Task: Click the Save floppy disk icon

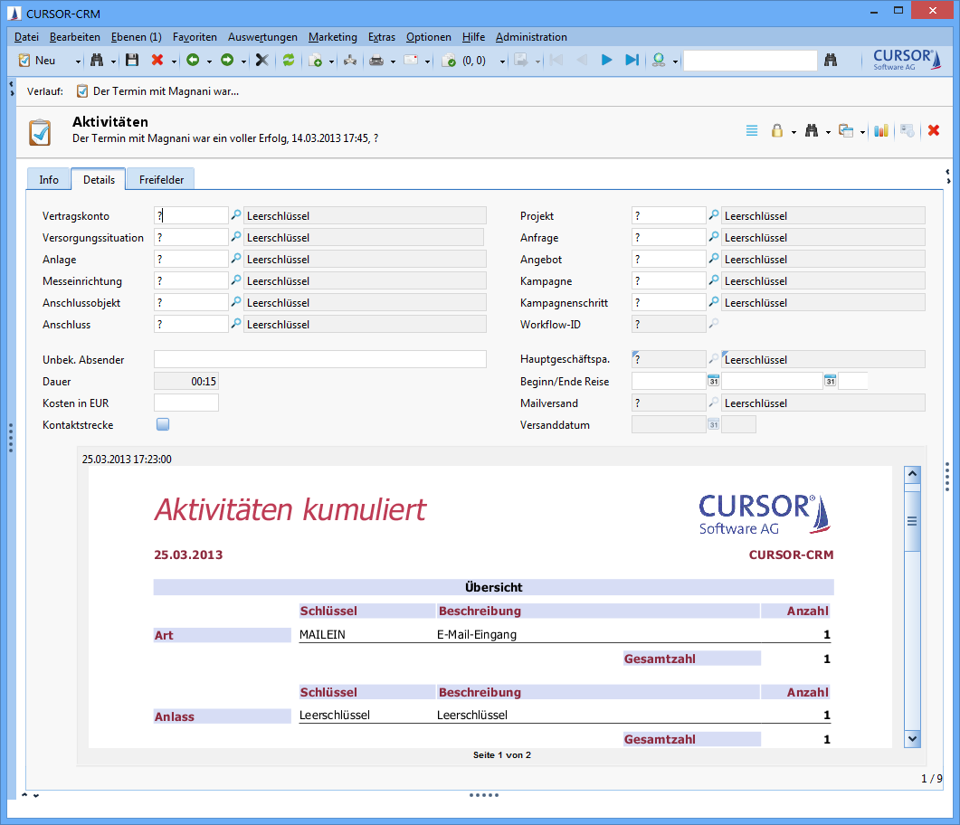Action: [132, 61]
